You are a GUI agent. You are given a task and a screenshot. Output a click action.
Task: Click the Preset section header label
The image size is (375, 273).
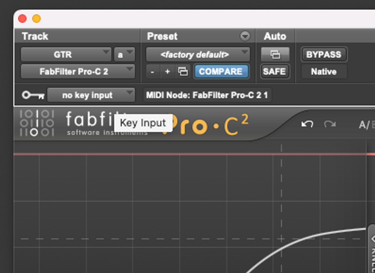click(x=162, y=36)
